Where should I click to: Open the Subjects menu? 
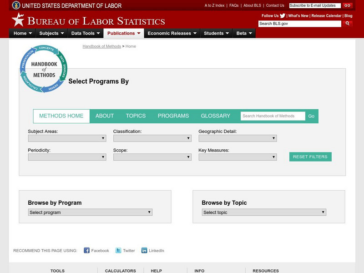click(51, 33)
